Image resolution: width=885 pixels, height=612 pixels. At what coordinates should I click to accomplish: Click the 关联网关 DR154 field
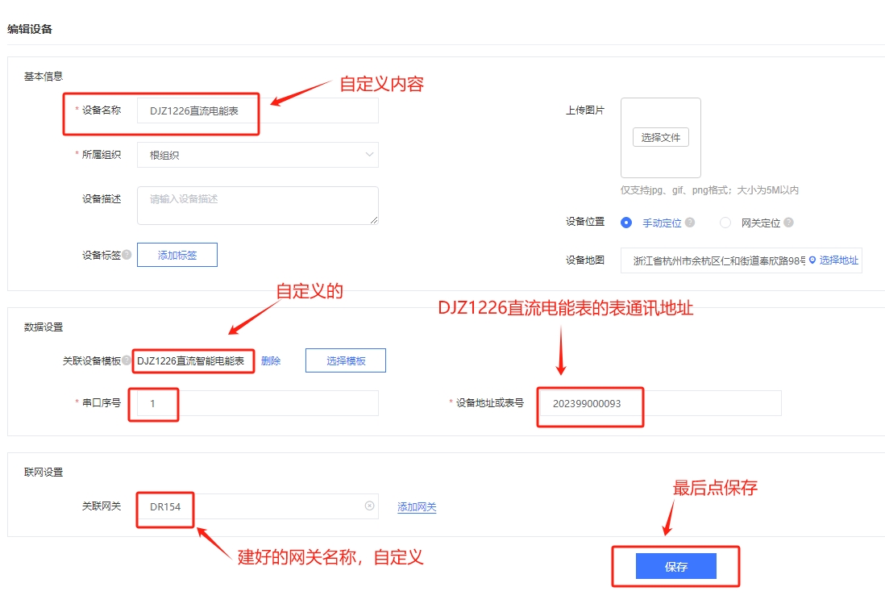(x=258, y=506)
